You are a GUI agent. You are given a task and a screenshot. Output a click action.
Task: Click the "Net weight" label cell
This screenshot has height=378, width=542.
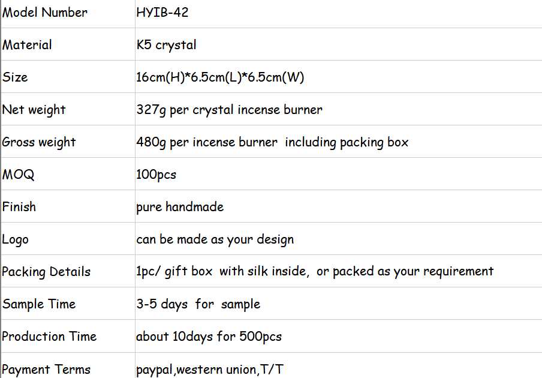34,110
